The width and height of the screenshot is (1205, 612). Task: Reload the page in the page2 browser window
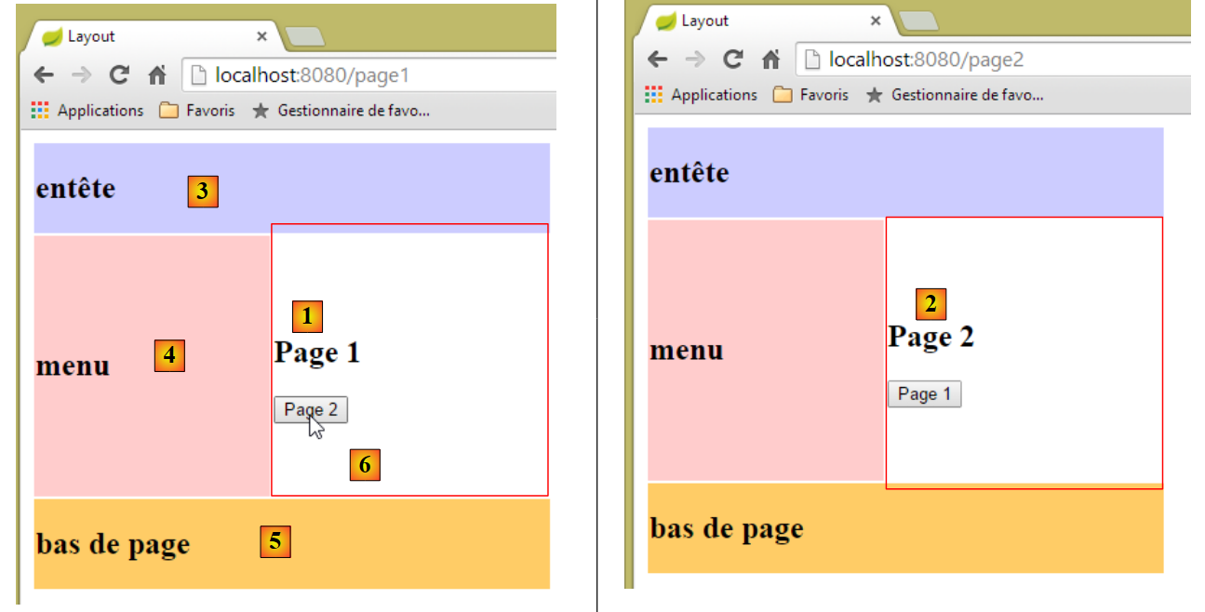click(x=732, y=60)
